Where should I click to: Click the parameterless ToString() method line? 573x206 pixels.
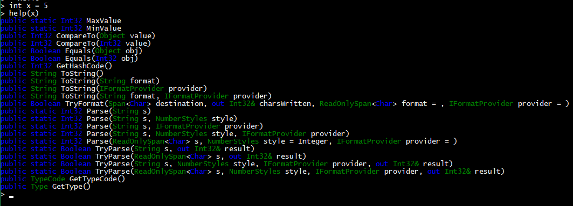tap(52, 74)
